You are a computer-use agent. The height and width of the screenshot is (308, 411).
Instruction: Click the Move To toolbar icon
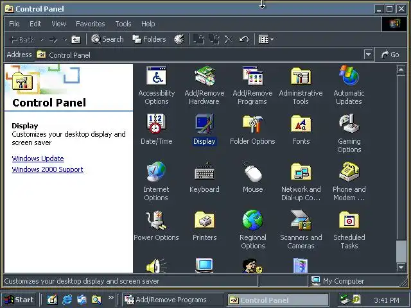point(199,39)
